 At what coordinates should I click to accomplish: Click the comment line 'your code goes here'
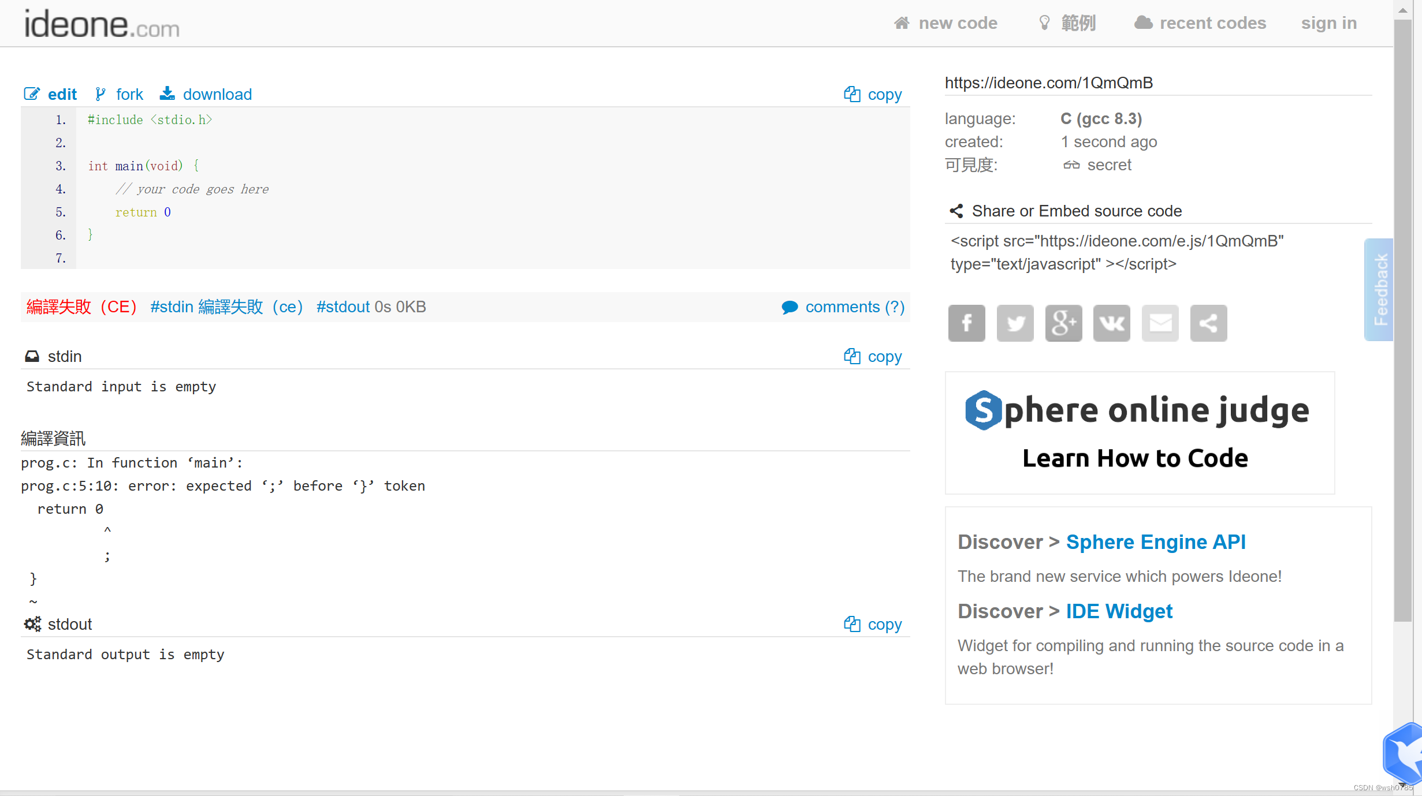click(192, 189)
